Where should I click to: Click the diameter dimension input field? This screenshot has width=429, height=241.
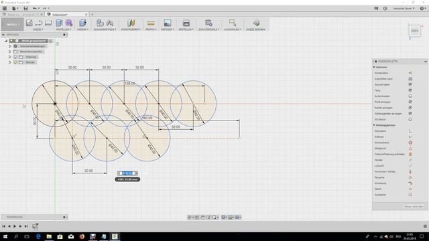pyautogui.click(x=127, y=173)
